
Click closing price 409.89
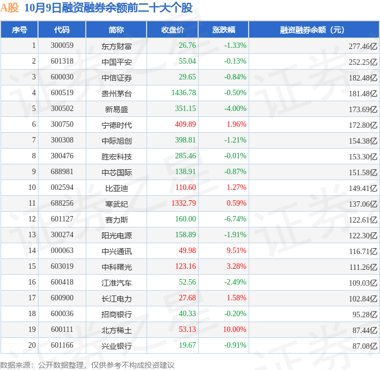point(186,125)
